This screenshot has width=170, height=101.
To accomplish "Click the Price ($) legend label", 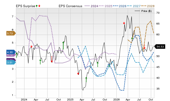I will point(146,11).
